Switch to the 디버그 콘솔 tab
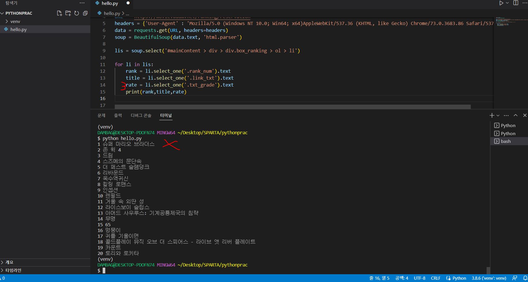 [x=141, y=115]
